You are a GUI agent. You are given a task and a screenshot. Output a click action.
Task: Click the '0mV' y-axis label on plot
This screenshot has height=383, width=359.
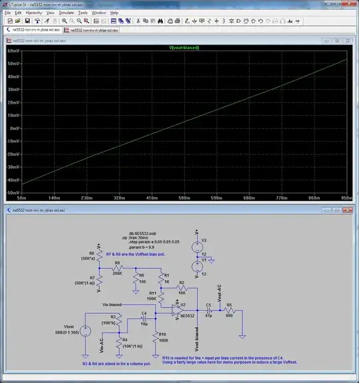click(15, 128)
